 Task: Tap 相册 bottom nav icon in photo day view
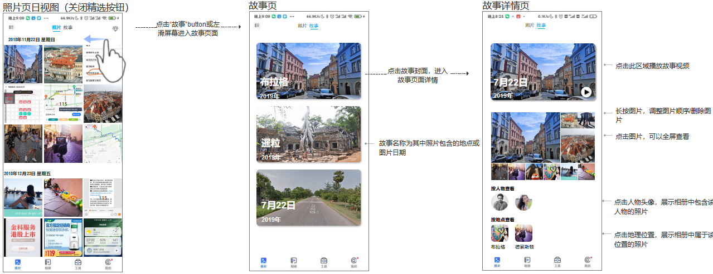48,263
